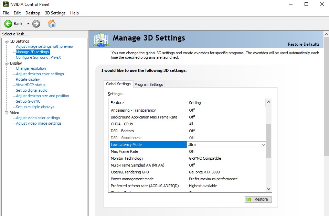The width and height of the screenshot is (329, 216).
Task: Collapse the Video tree node
Action: [x=6, y=113]
